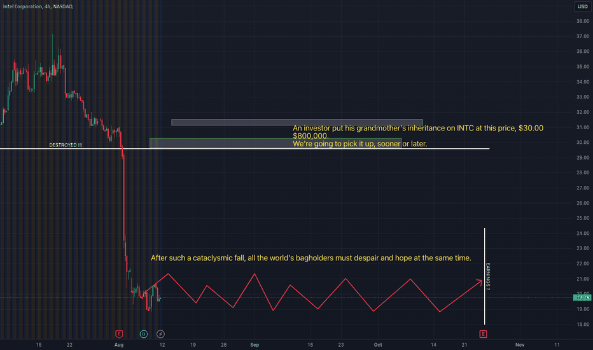This screenshot has height=350, width=593.
Task: Click the red earnings E icon near Aug
Action: 119,333
